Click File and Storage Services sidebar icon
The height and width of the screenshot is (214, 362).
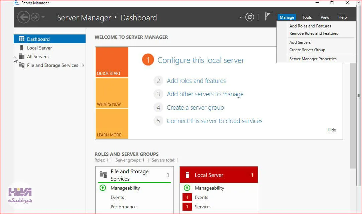[22, 65]
